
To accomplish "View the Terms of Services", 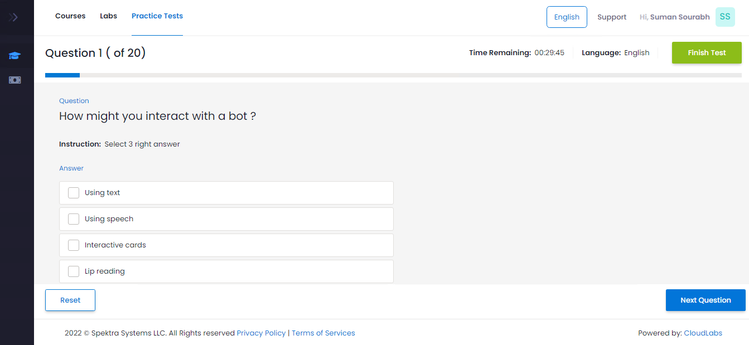I will [323, 333].
